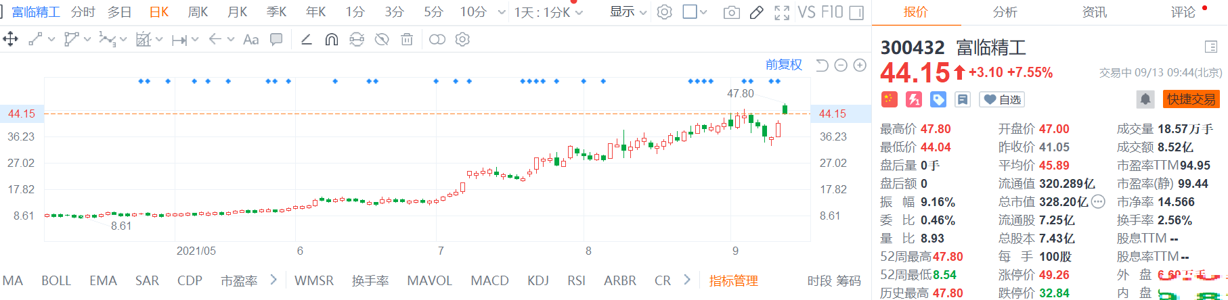Click the sync drawings icon
Screen dimensions: 1228x300
[357, 40]
